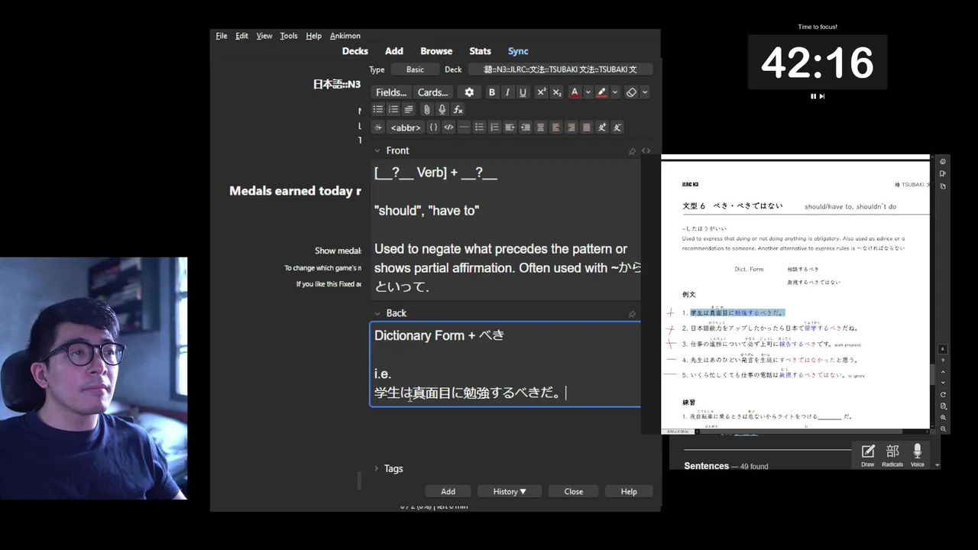The height and width of the screenshot is (550, 978).
Task: Open the Edit menu
Action: point(241,36)
